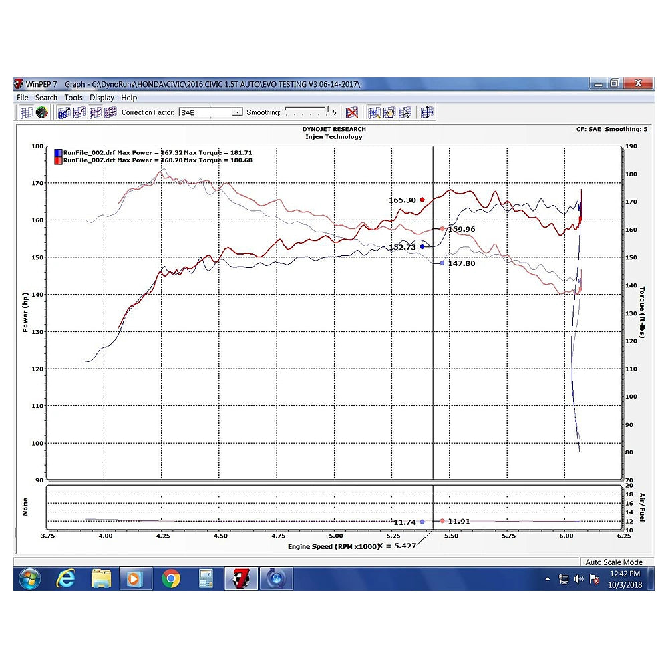This screenshot has height=668, width=668.
Task: Click the network tray icon
Action: pyautogui.click(x=564, y=579)
